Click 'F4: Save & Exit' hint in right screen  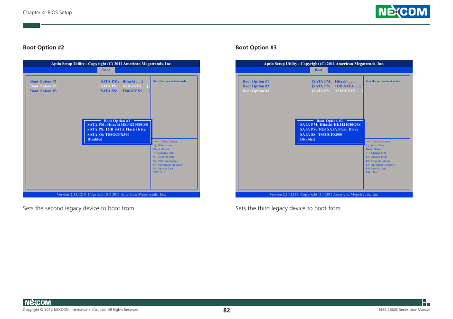click(376, 169)
